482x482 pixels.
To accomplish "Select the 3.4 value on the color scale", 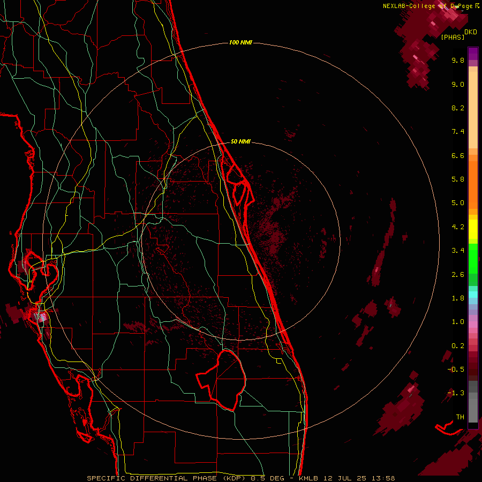I will click(x=458, y=251).
